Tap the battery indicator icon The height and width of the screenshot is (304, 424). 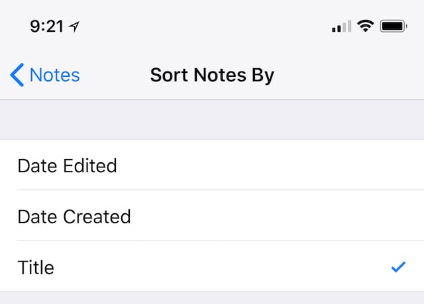(x=394, y=26)
